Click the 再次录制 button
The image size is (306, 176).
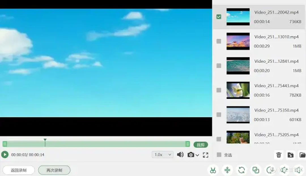click(54, 170)
